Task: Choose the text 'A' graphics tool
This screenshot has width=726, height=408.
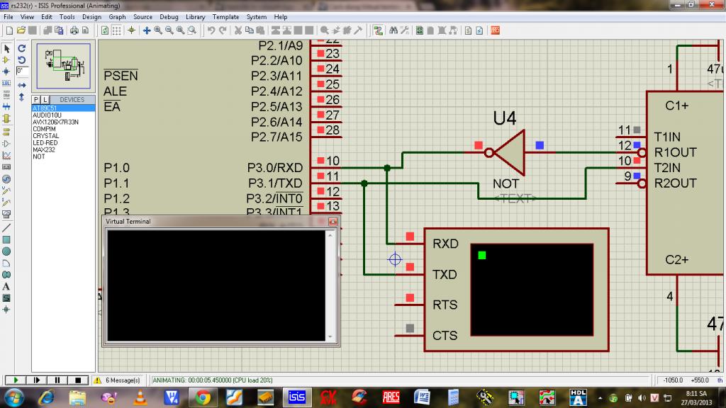Action: click(x=6, y=286)
